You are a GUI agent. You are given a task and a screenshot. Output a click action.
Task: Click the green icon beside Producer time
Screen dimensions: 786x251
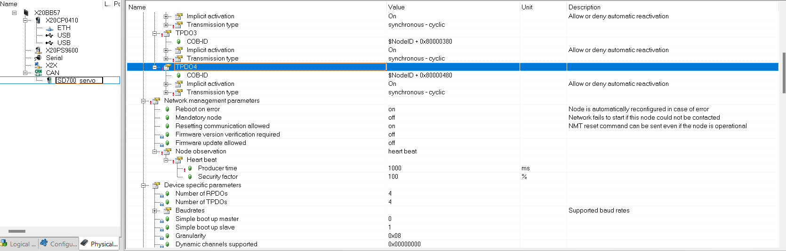click(x=190, y=168)
